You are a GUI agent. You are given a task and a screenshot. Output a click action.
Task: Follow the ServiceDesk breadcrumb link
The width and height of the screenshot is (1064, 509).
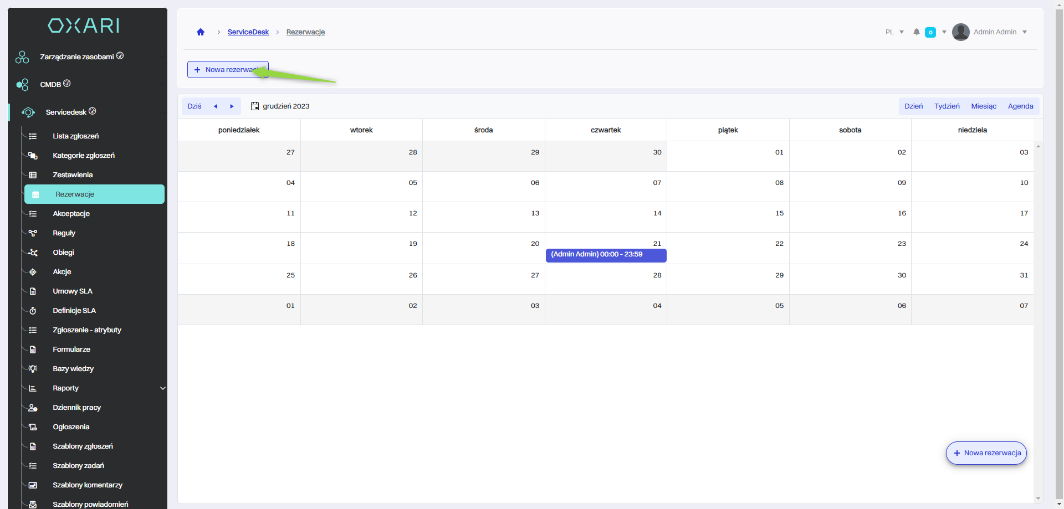[248, 32]
